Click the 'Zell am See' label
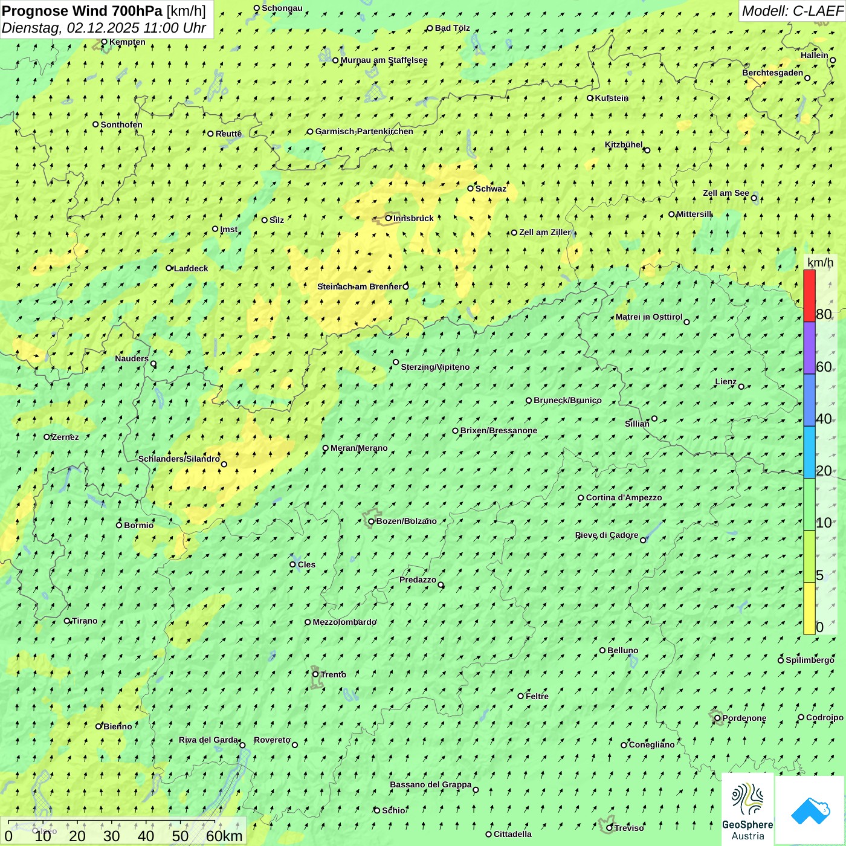The width and height of the screenshot is (846, 846). pyautogui.click(x=726, y=193)
